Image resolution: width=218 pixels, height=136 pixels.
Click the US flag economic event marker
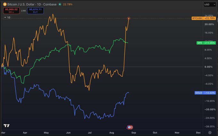pyautogui.click(x=130, y=127)
